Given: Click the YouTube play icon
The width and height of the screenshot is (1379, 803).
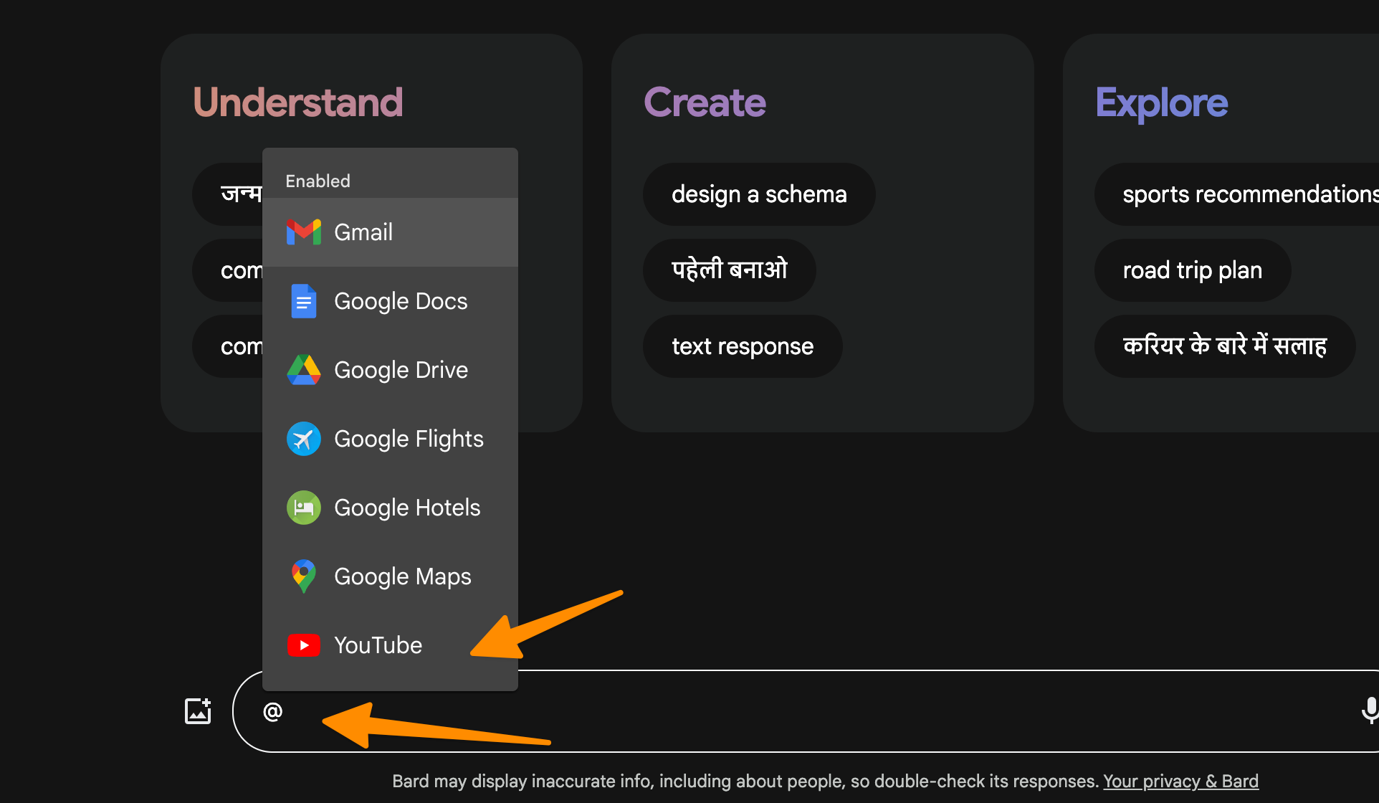Looking at the screenshot, I should (303, 645).
